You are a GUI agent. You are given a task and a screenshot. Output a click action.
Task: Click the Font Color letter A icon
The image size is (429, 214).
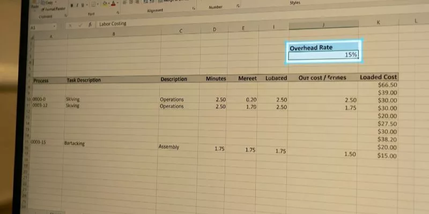(113, 4)
